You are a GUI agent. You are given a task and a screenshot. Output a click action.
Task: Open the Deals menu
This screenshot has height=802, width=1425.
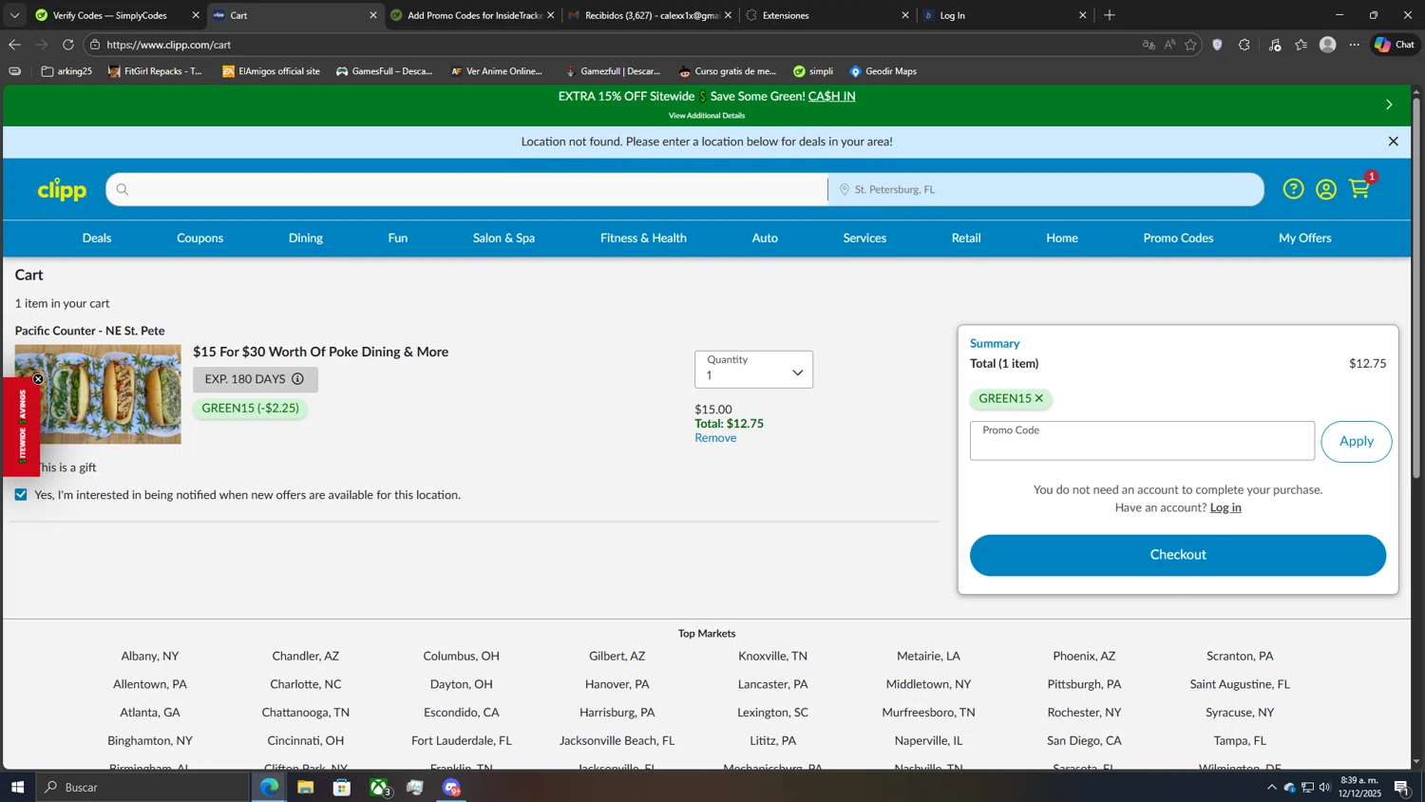pyautogui.click(x=97, y=238)
